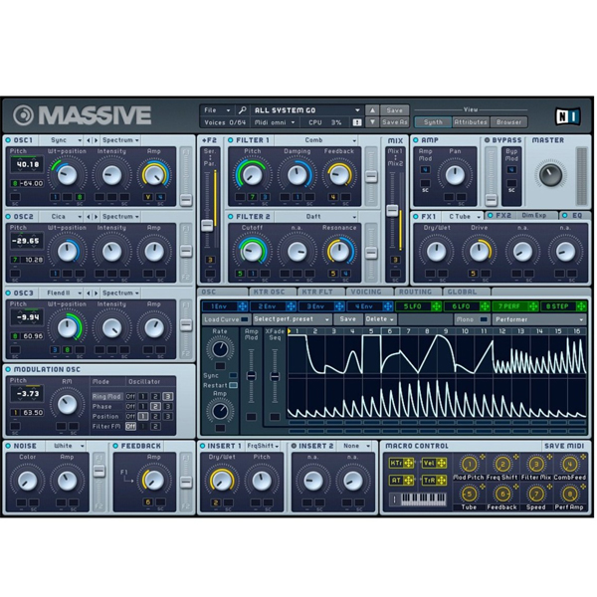The width and height of the screenshot is (597, 597).
Task: Click the performer Save button
Action: coord(347,319)
